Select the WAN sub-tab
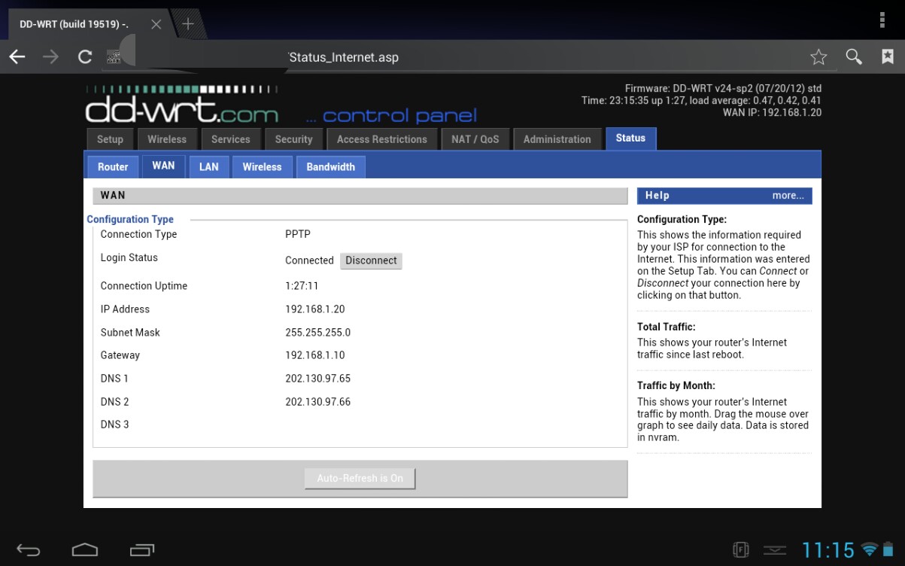905x566 pixels. pyautogui.click(x=163, y=166)
